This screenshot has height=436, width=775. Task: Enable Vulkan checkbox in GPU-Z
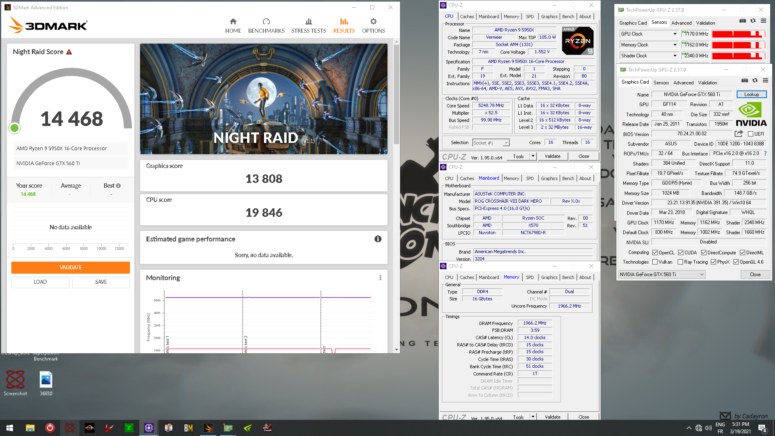pyautogui.click(x=655, y=262)
